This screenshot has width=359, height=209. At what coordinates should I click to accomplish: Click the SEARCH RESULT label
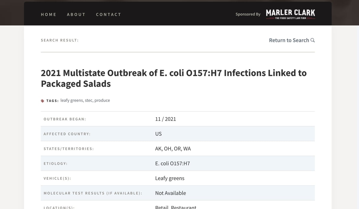(60, 40)
